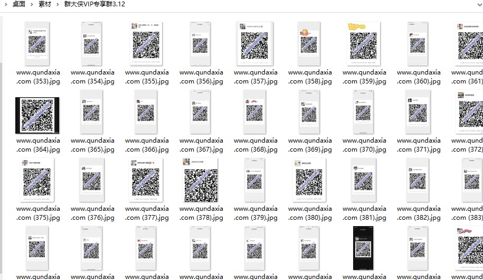The image size is (483, 280).
Task: Select thumbnail of www.qundaxia.com (381).jpg
Action: [364, 180]
